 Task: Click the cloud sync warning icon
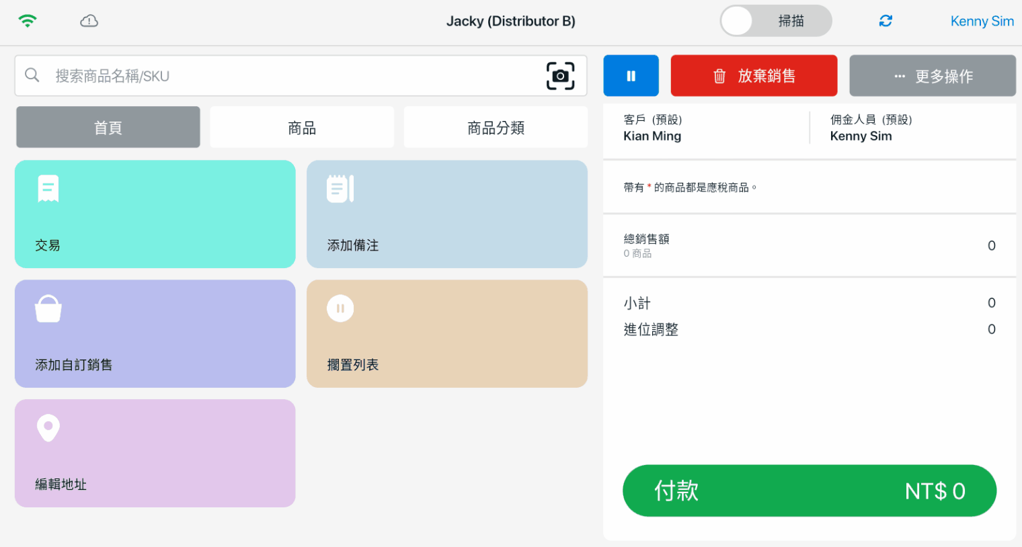pyautogui.click(x=89, y=21)
